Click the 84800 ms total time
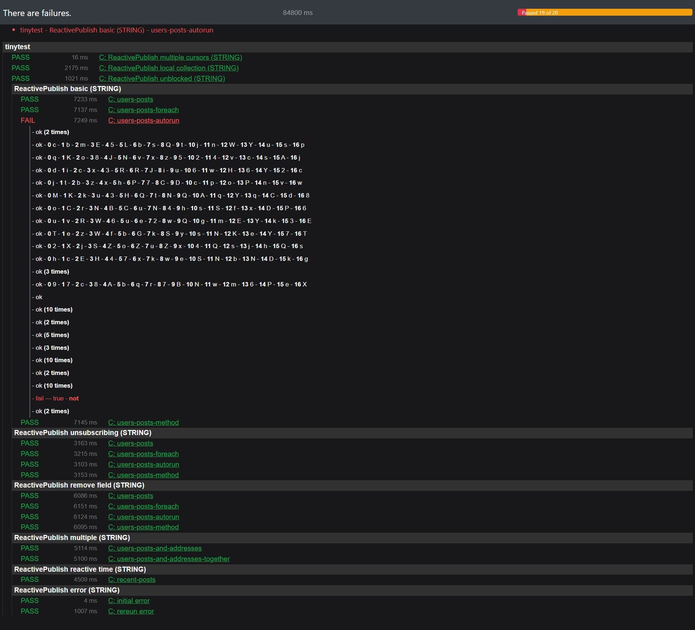 coord(298,12)
